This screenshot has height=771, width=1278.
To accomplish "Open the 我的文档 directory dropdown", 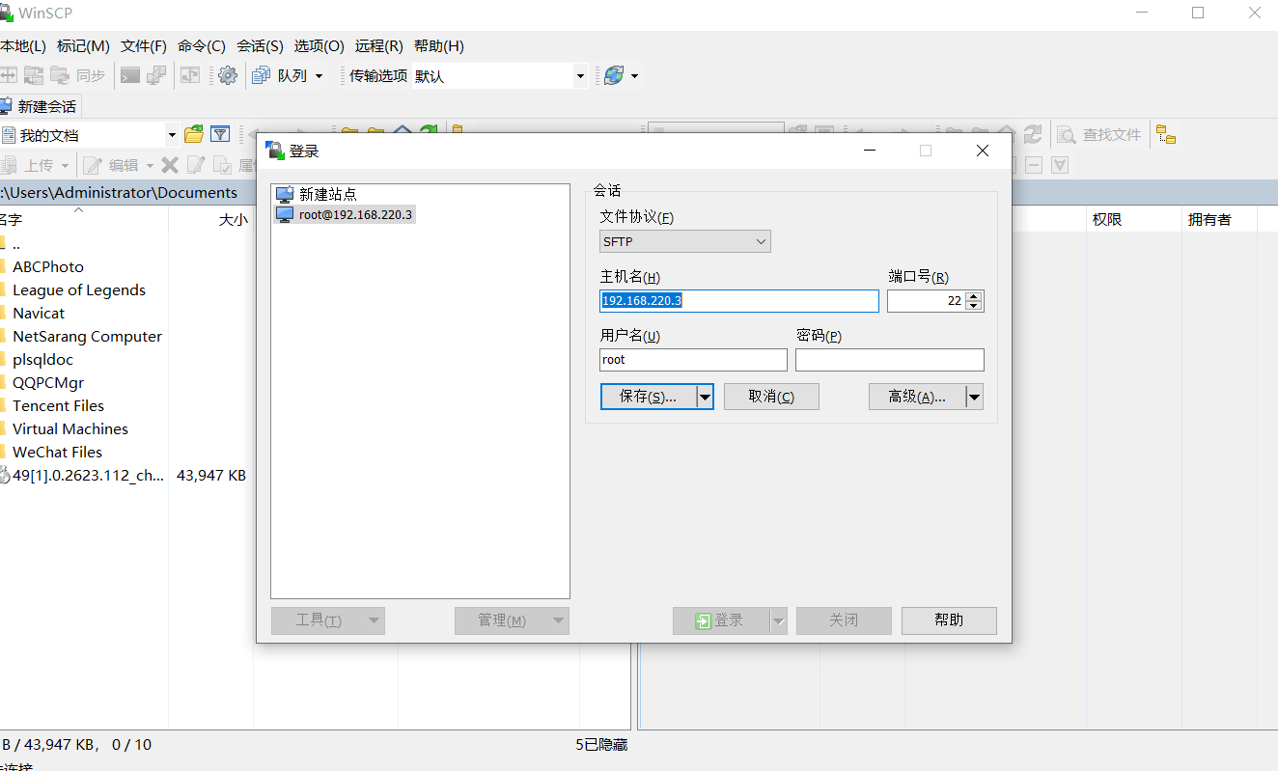I will pos(172,135).
